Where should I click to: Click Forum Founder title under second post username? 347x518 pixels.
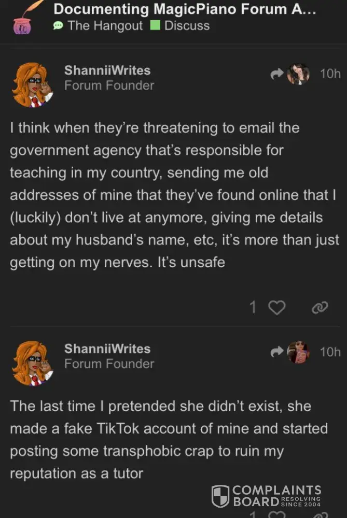(x=109, y=364)
